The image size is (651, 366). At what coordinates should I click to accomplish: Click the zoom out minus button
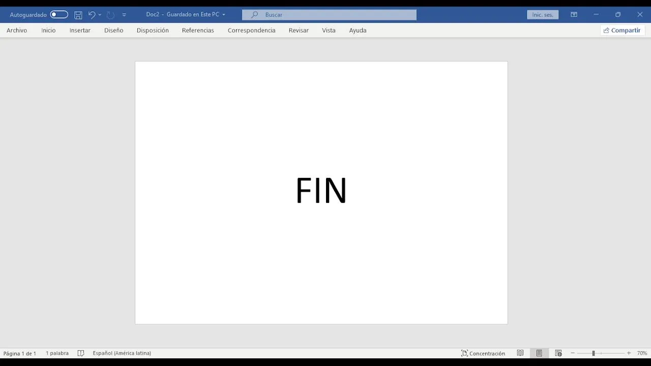click(x=573, y=353)
